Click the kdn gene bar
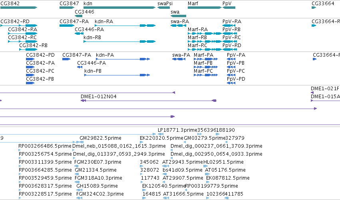The width and height of the screenshot is (340, 200). pos(119,8)
